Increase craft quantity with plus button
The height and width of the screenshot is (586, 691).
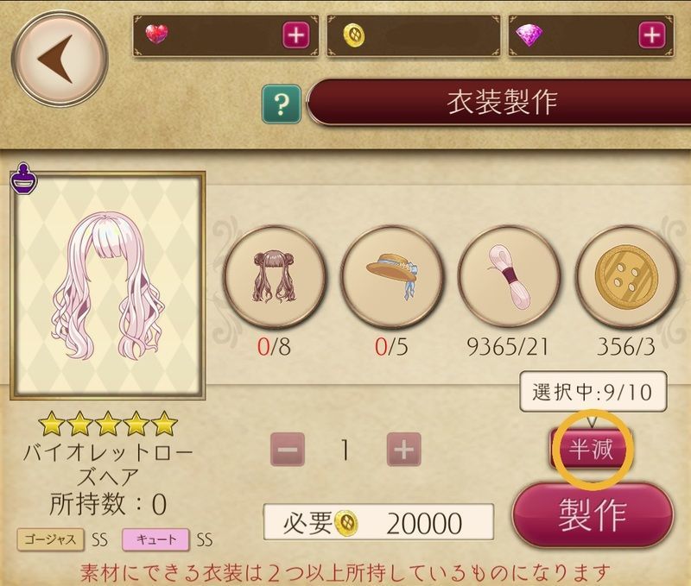(403, 450)
